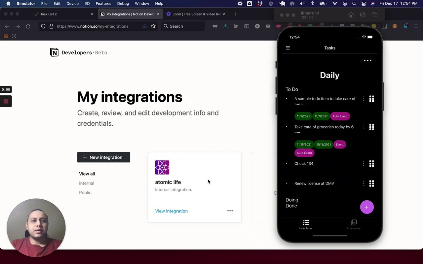The image size is (423, 264).
Task: Expand the Doing section
Action: [292, 200]
